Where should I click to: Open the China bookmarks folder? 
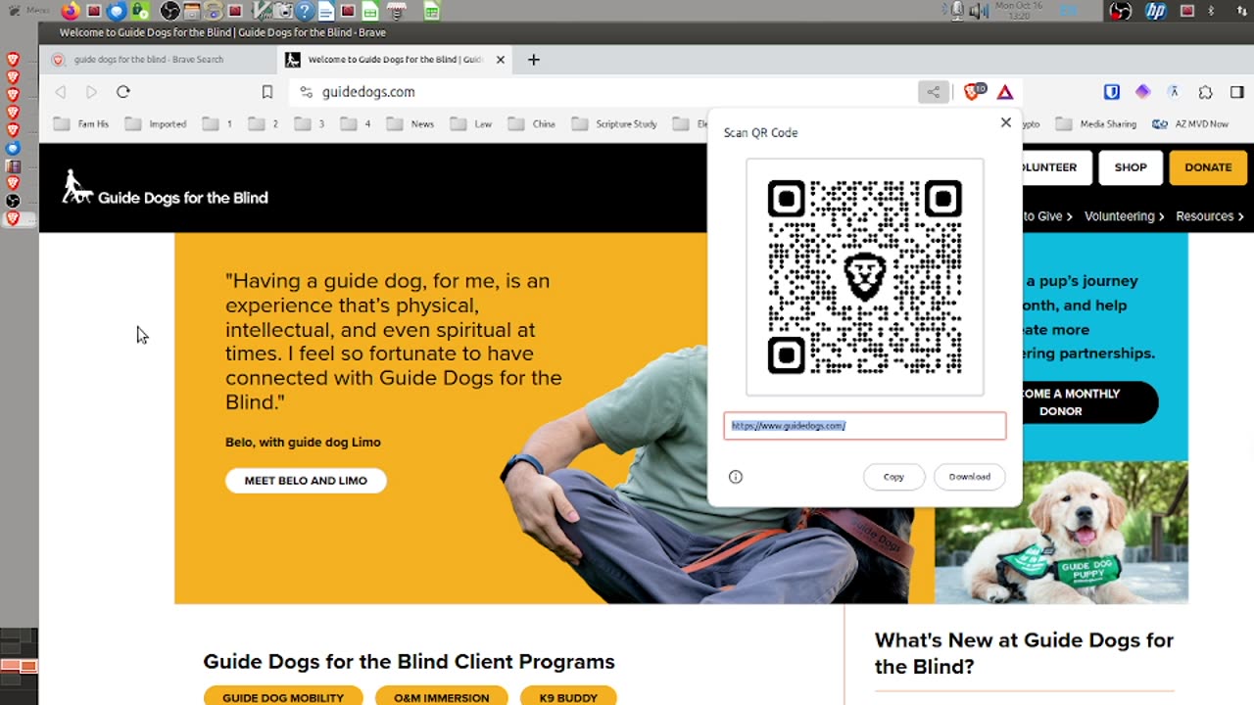point(532,124)
